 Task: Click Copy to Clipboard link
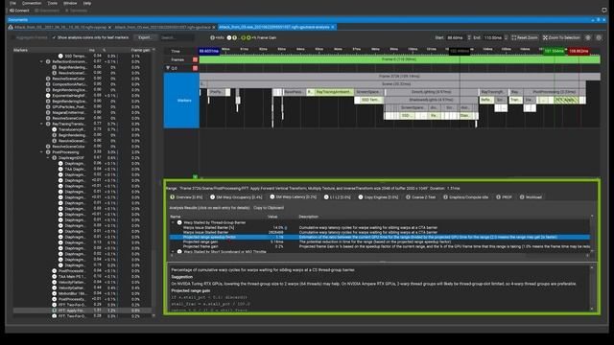[x=269, y=208]
